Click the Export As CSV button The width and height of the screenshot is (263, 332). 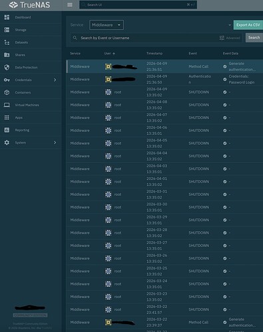248,25
